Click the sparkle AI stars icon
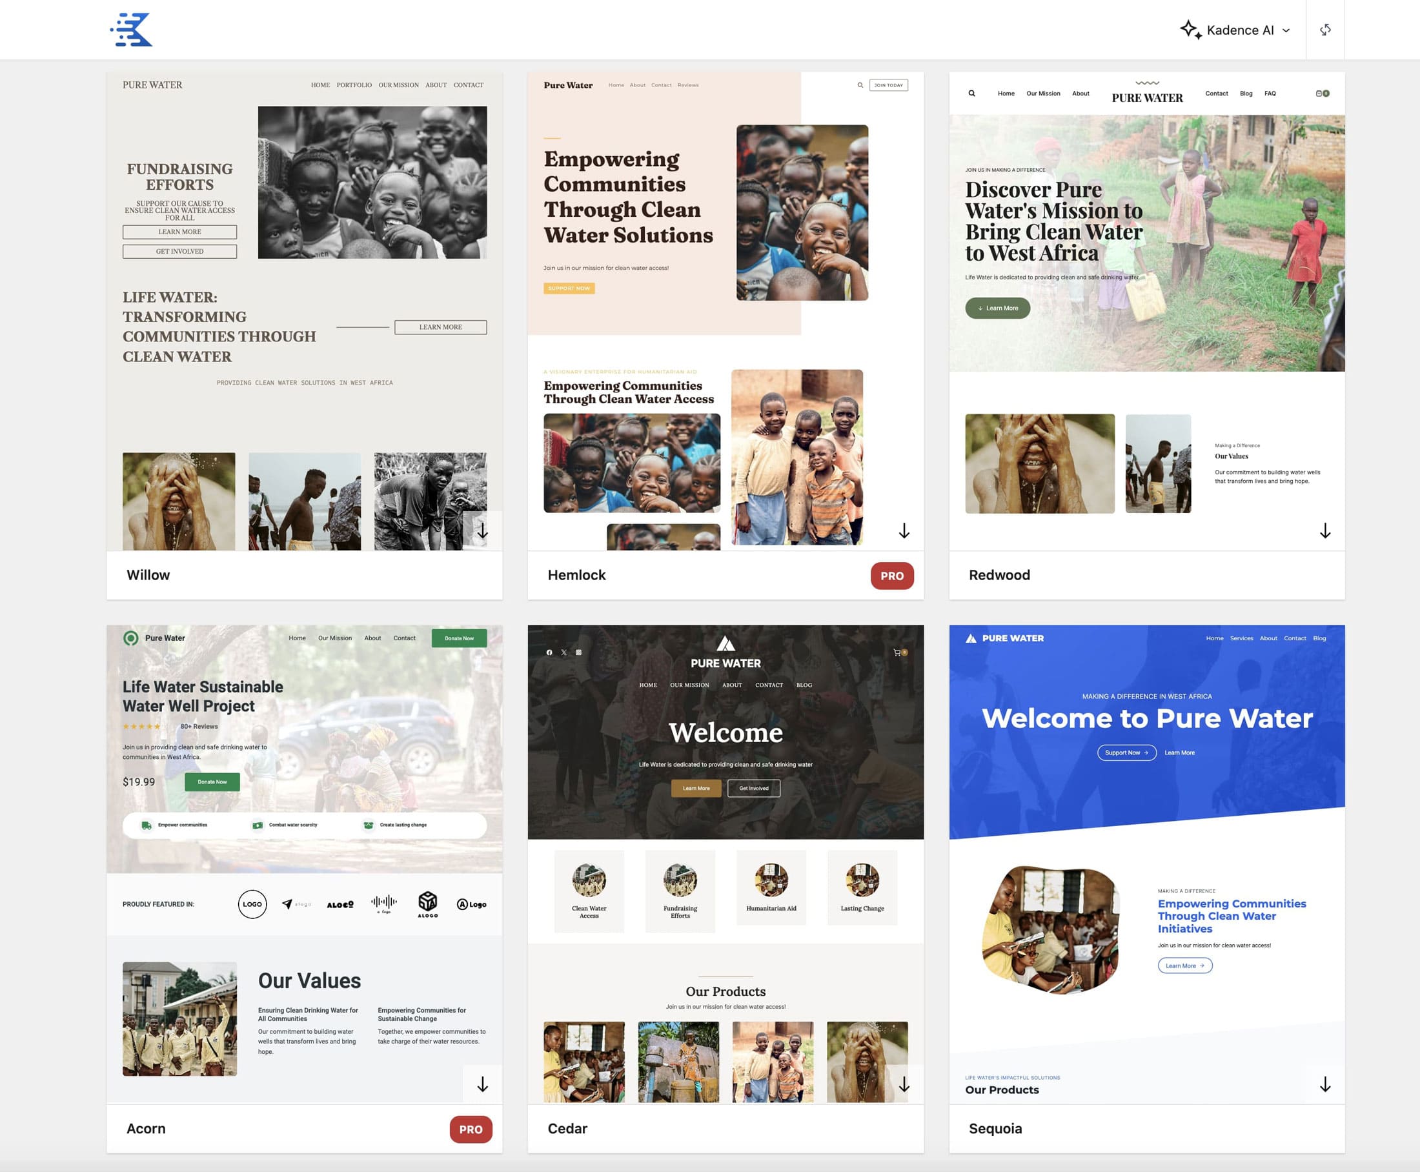 pos(1190,30)
